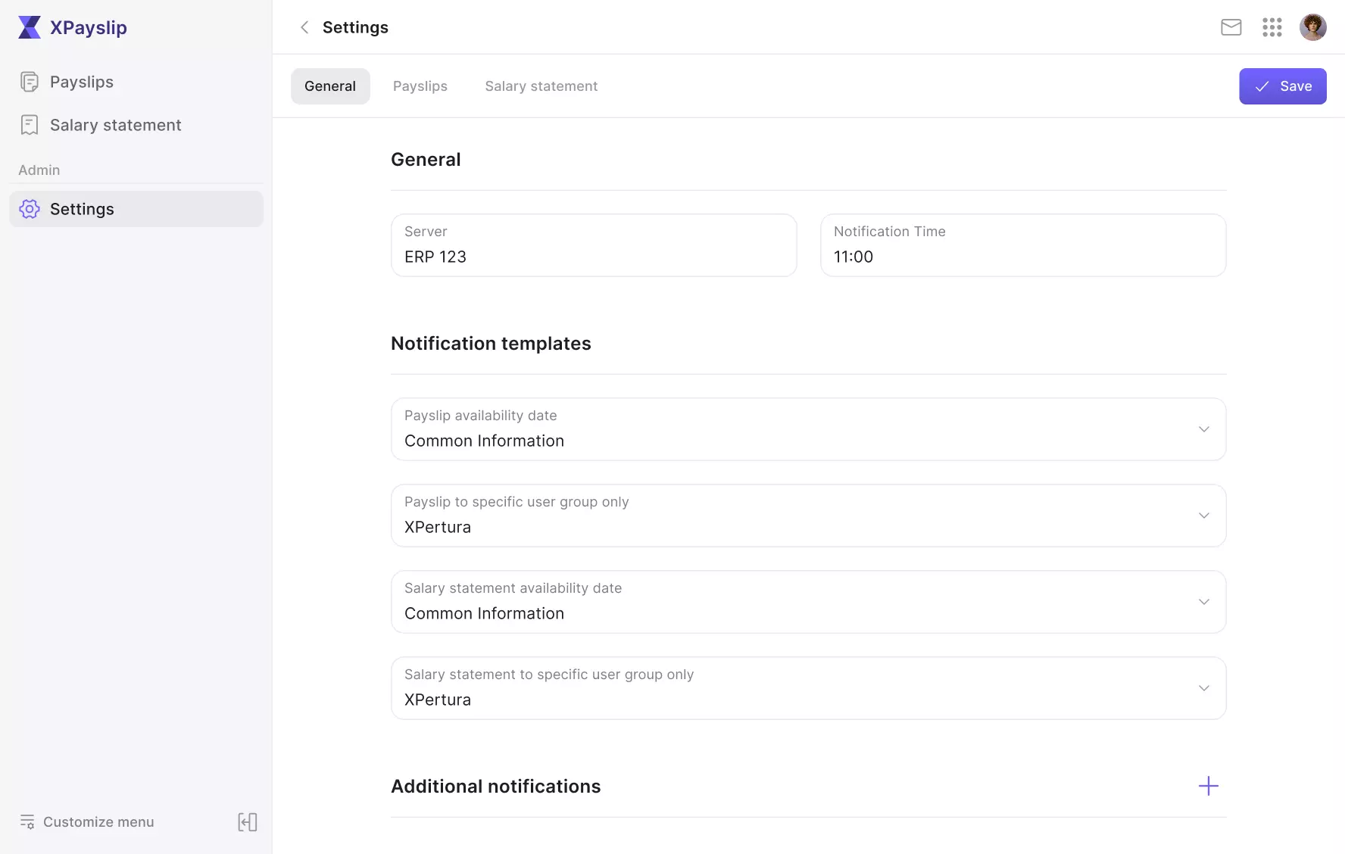Click the Payslips document icon in sidebar
The image size is (1345, 854).
tap(30, 82)
